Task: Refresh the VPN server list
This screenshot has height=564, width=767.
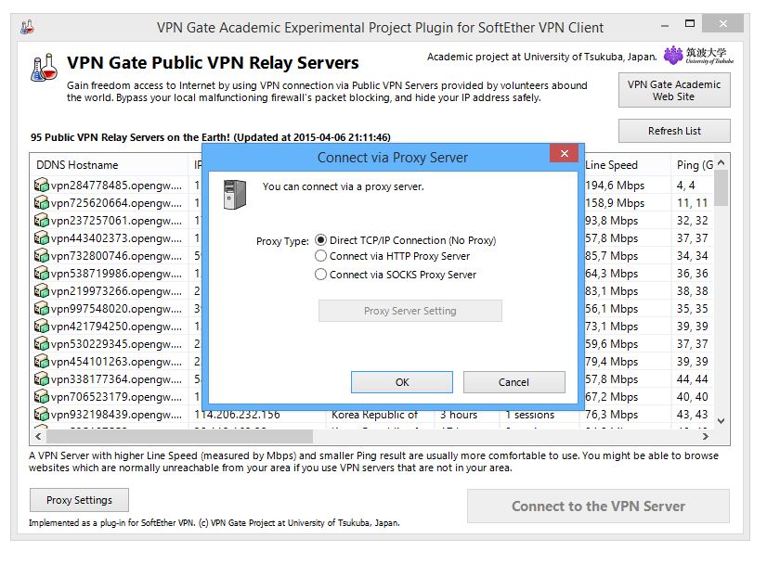Action: [x=674, y=131]
